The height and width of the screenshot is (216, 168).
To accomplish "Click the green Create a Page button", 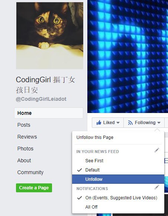I will (34, 188).
